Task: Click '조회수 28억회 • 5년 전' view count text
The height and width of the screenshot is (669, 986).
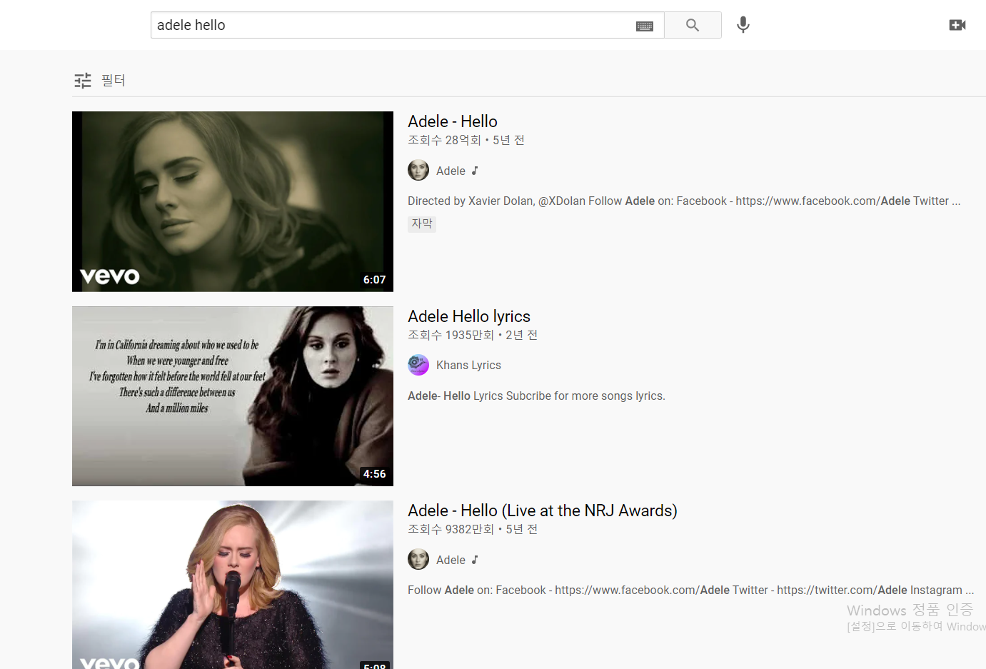Action: (x=466, y=140)
